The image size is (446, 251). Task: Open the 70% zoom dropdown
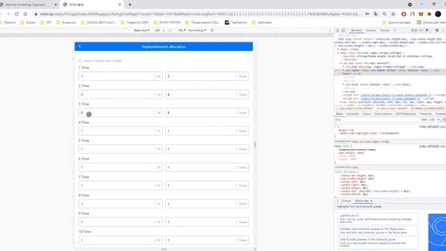tap(182, 31)
